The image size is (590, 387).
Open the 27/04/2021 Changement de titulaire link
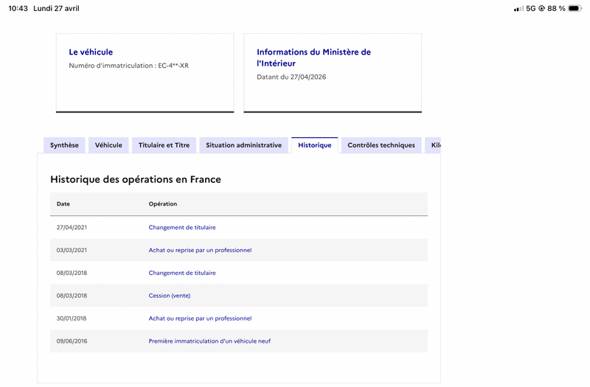coord(182,228)
